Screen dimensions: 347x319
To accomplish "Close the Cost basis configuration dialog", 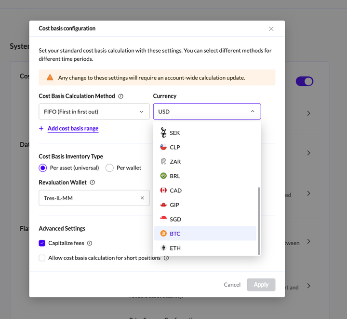I will tap(271, 29).
